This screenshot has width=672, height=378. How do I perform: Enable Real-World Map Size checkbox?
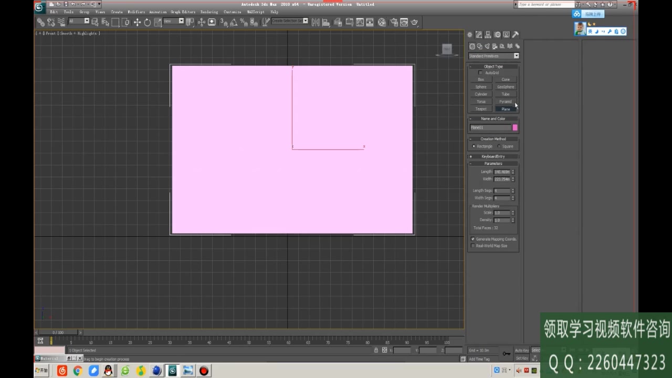[x=473, y=246]
